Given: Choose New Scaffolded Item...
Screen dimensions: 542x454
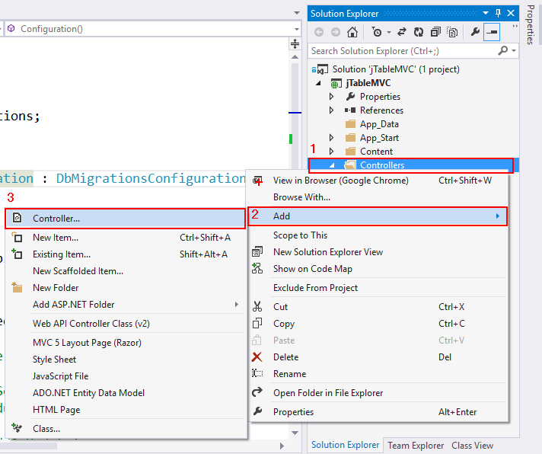Looking at the screenshot, I should click(x=125, y=271).
